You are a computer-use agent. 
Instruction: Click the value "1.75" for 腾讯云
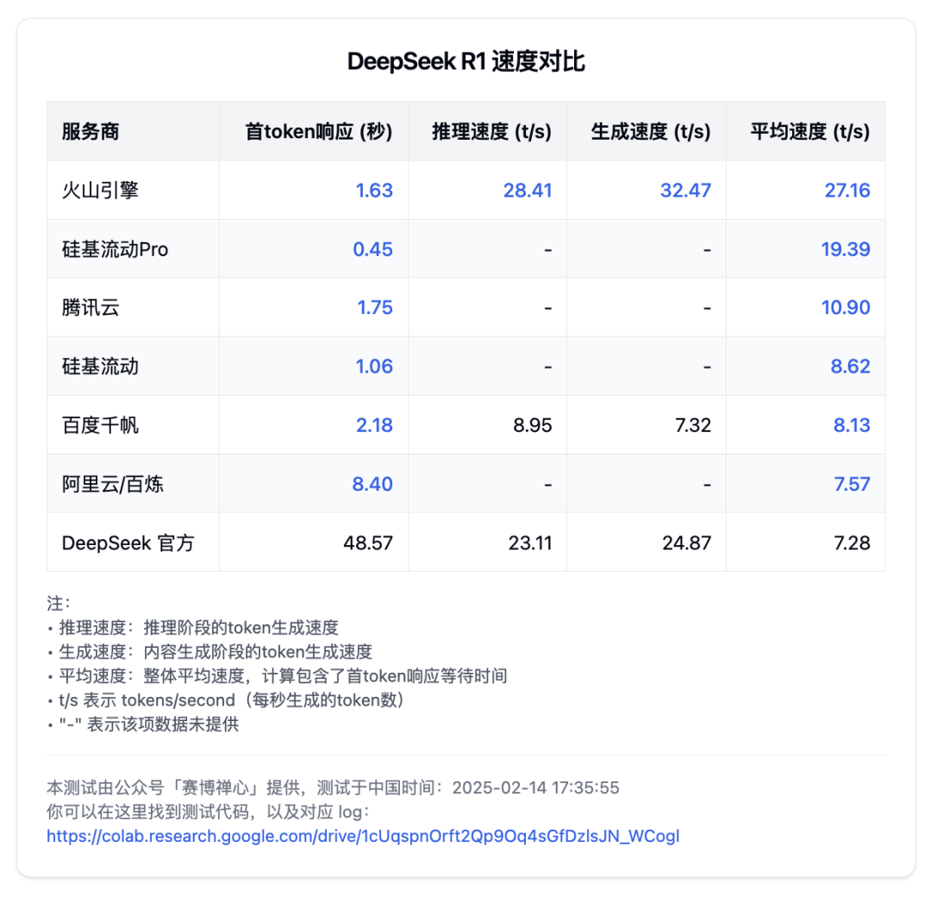(x=375, y=307)
